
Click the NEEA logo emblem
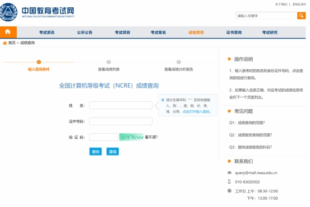click(8, 12)
